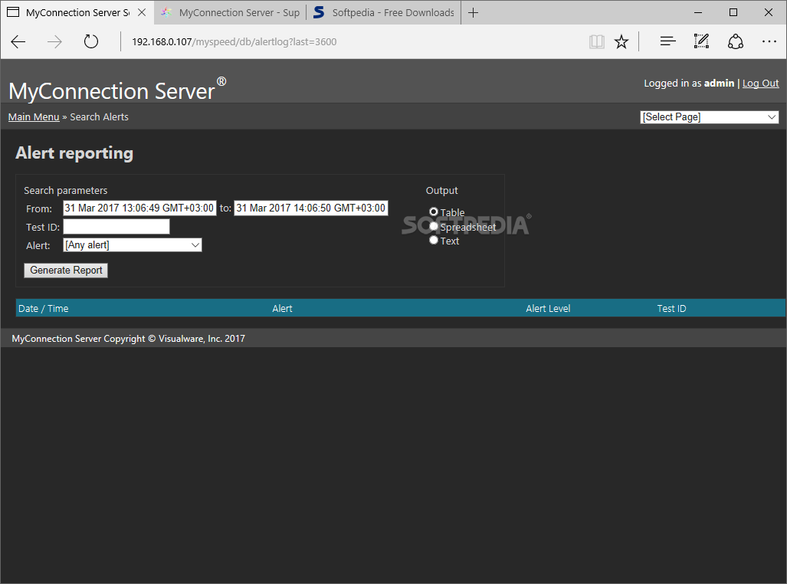This screenshot has width=787, height=584.
Task: Open a new tab with plus icon
Action: (x=473, y=12)
